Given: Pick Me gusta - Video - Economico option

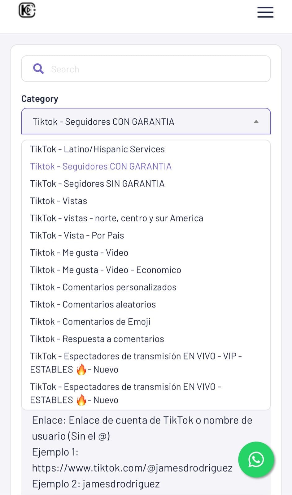Looking at the screenshot, I should tap(105, 270).
